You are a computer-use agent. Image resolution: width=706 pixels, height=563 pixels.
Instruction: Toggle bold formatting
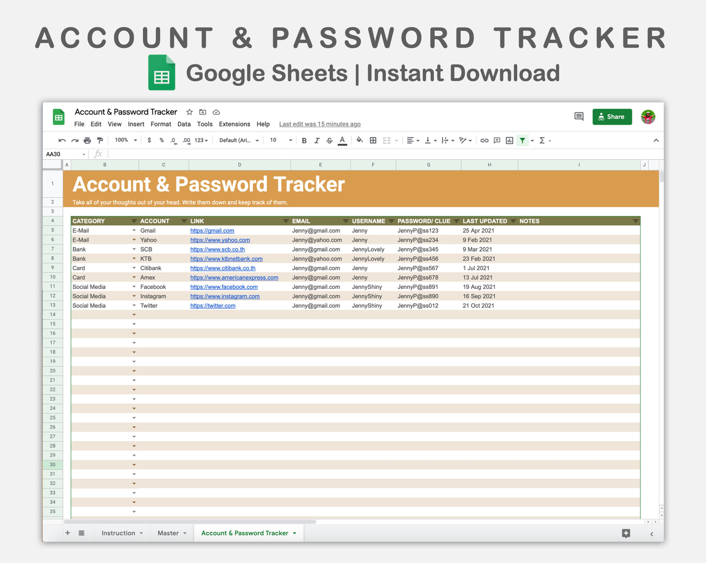pos(304,140)
